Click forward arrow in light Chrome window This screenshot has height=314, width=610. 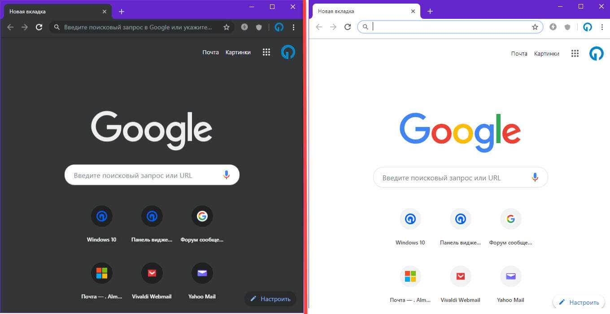coord(333,27)
